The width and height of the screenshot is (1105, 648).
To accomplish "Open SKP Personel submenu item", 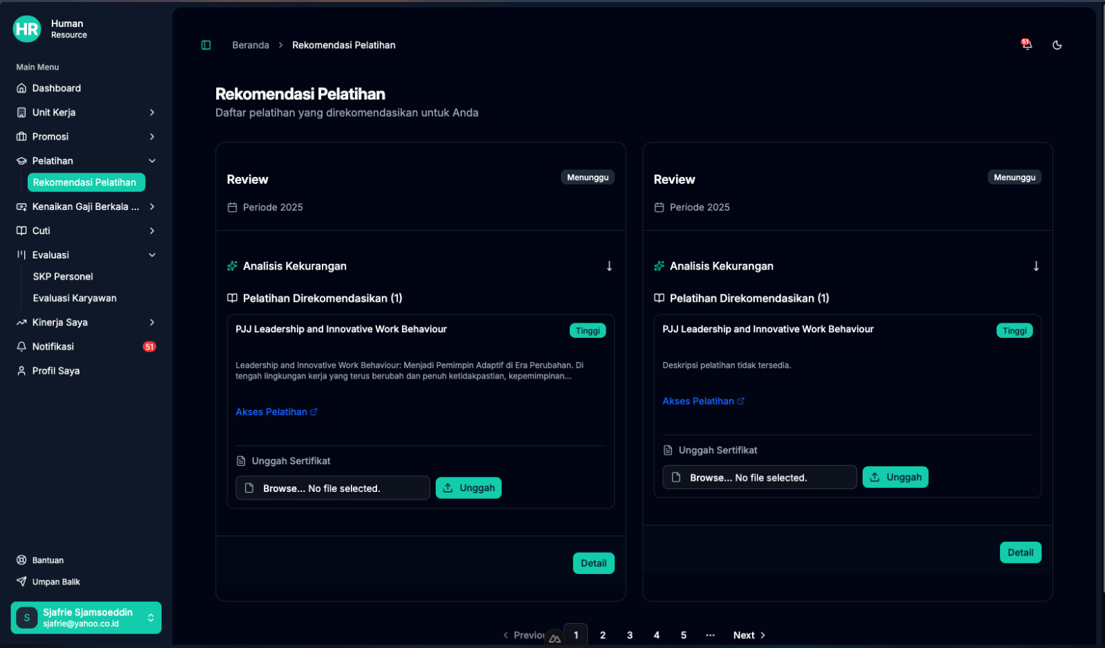I will (63, 276).
